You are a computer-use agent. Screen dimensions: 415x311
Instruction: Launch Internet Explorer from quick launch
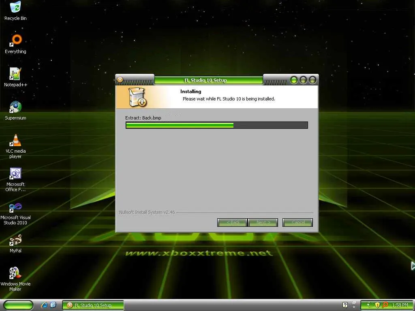pos(44,305)
